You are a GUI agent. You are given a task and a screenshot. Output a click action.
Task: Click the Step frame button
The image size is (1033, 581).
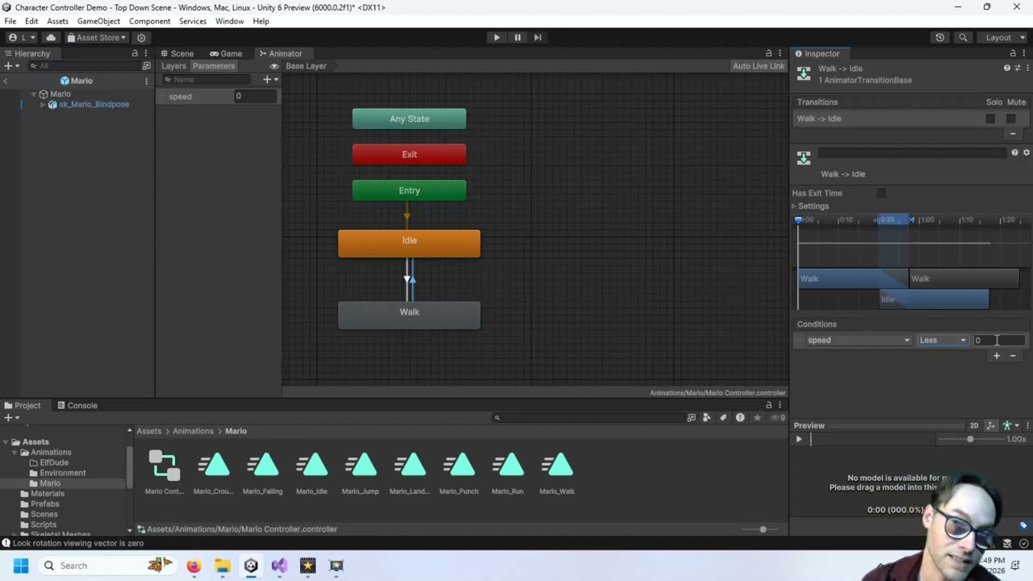[x=537, y=37]
